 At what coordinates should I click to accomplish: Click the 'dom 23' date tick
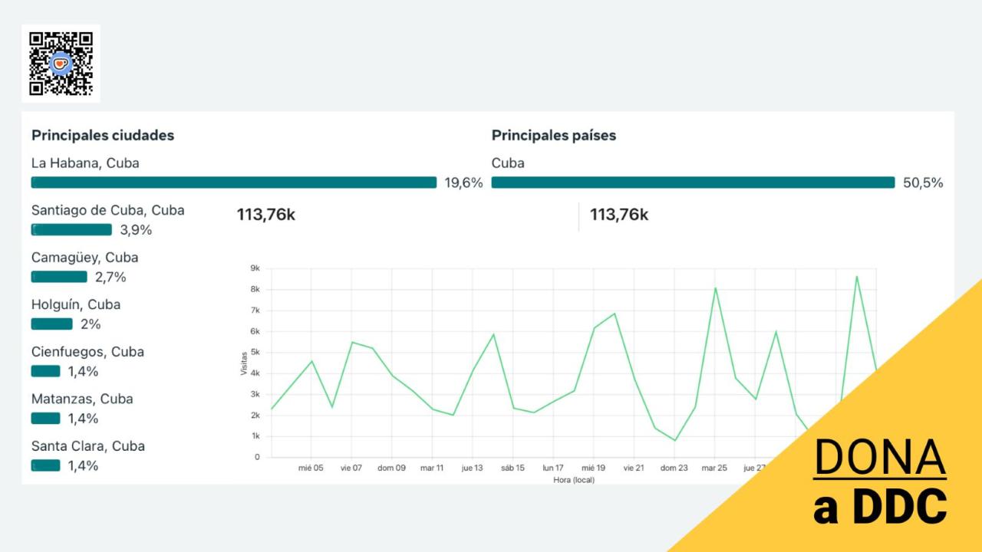click(x=674, y=468)
